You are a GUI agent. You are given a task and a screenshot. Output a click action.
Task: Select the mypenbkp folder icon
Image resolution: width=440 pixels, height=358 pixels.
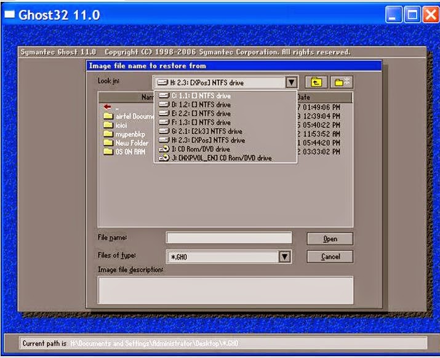pyautogui.click(x=108, y=134)
